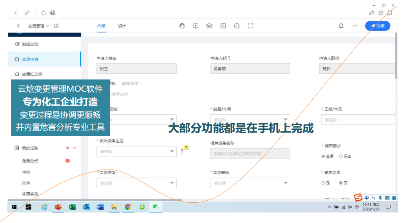Choose 是 for 紧急变更

[323, 183]
